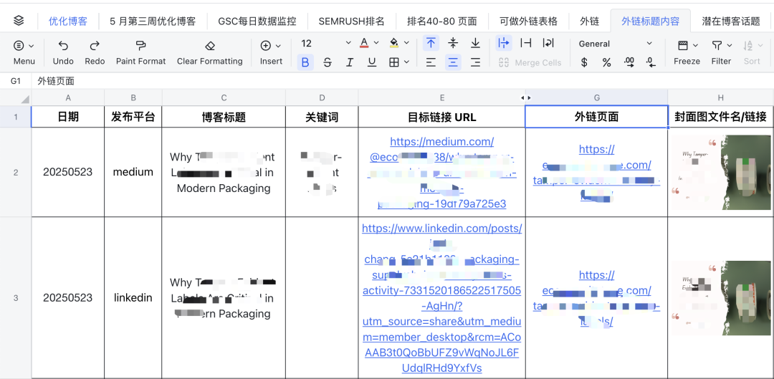Toggle top vertical alignment
Screen dimensions: 774x379
point(431,44)
